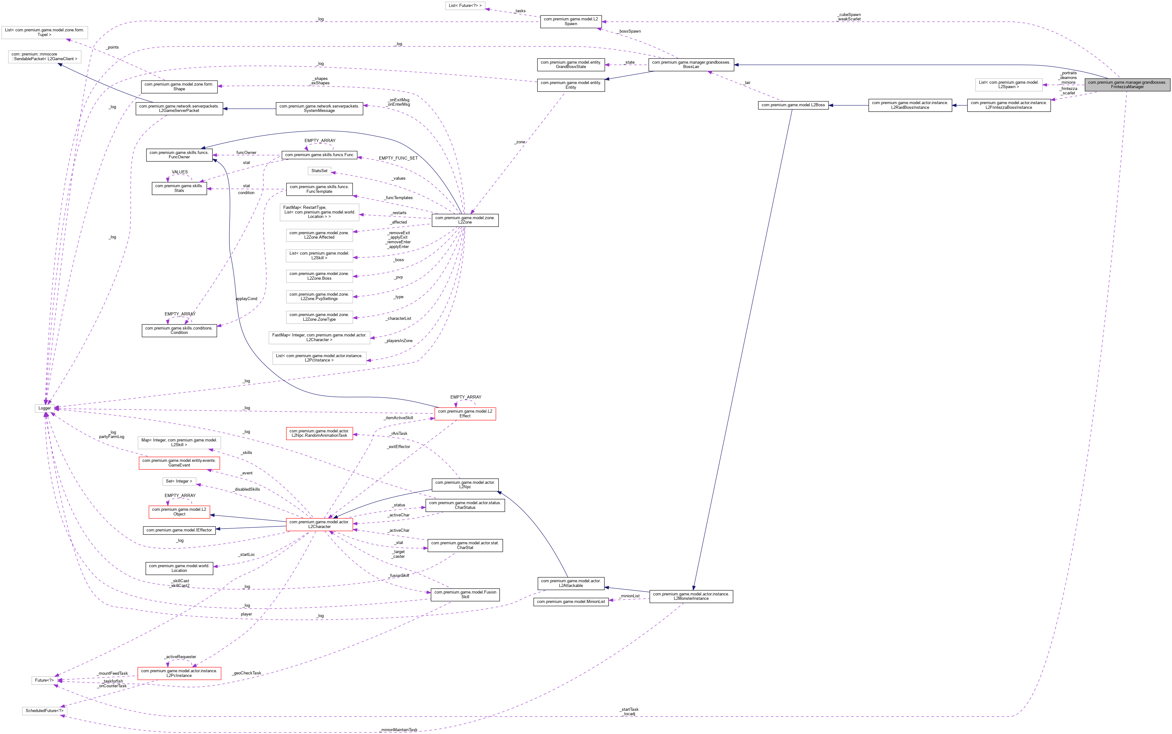Open the L2Boss class node
The image size is (1172, 734).
pyautogui.click(x=793, y=105)
